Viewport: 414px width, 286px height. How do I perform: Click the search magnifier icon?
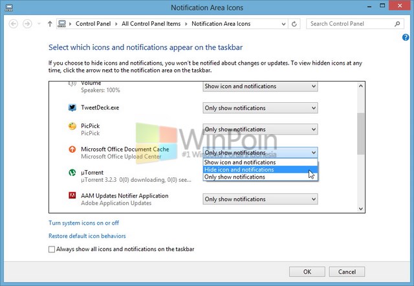point(397,24)
